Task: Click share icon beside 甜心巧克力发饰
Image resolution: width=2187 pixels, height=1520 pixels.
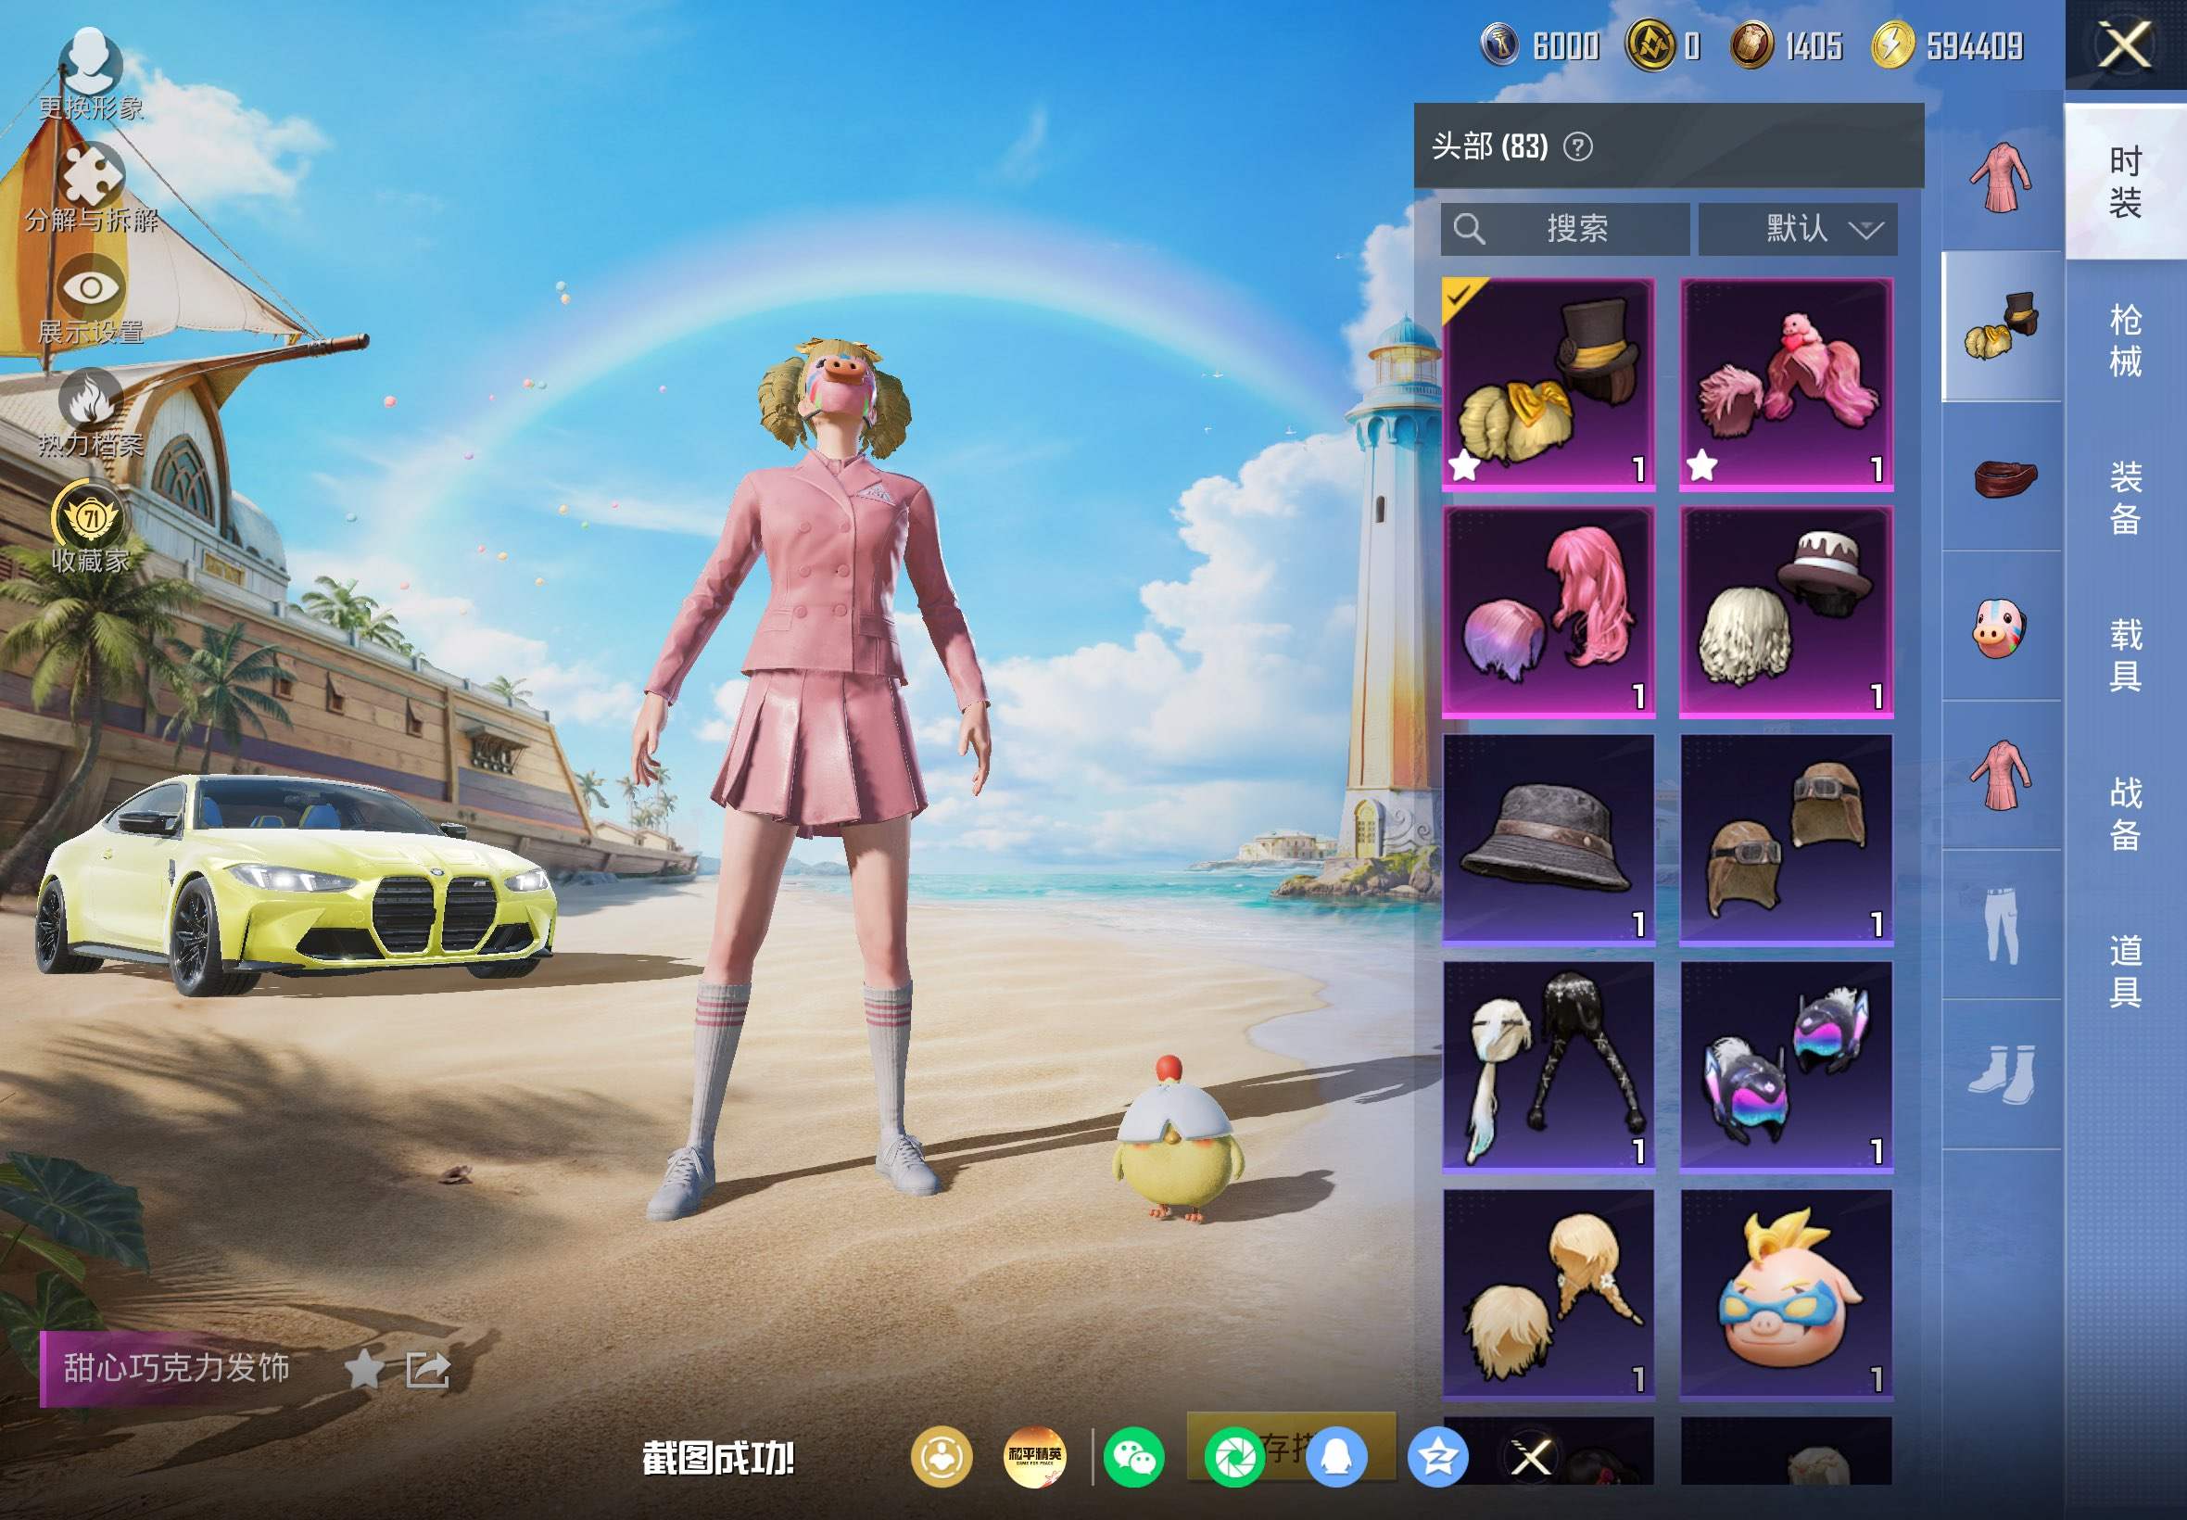Action: point(427,1371)
